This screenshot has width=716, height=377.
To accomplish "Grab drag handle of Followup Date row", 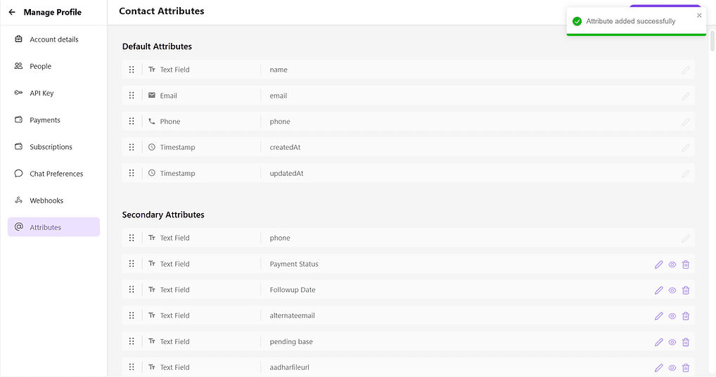I will (x=132, y=289).
